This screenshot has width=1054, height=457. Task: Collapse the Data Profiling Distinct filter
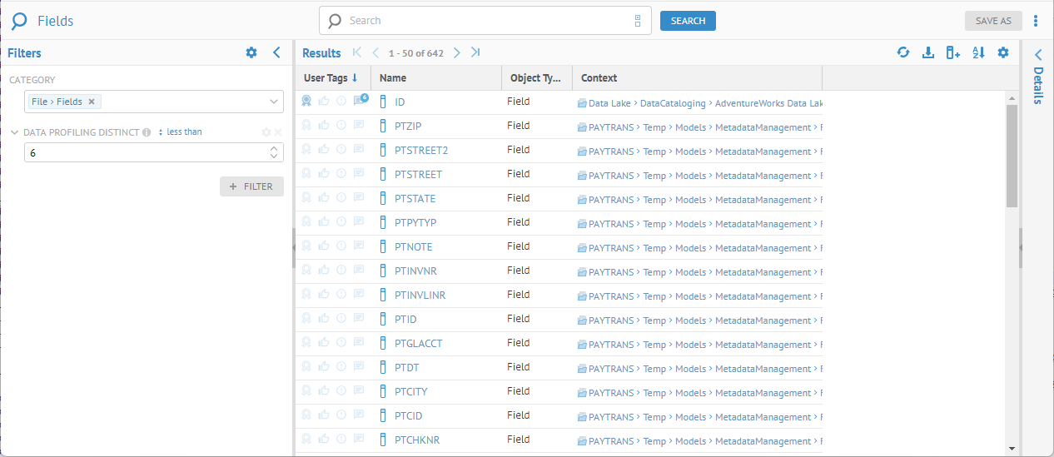coord(15,132)
